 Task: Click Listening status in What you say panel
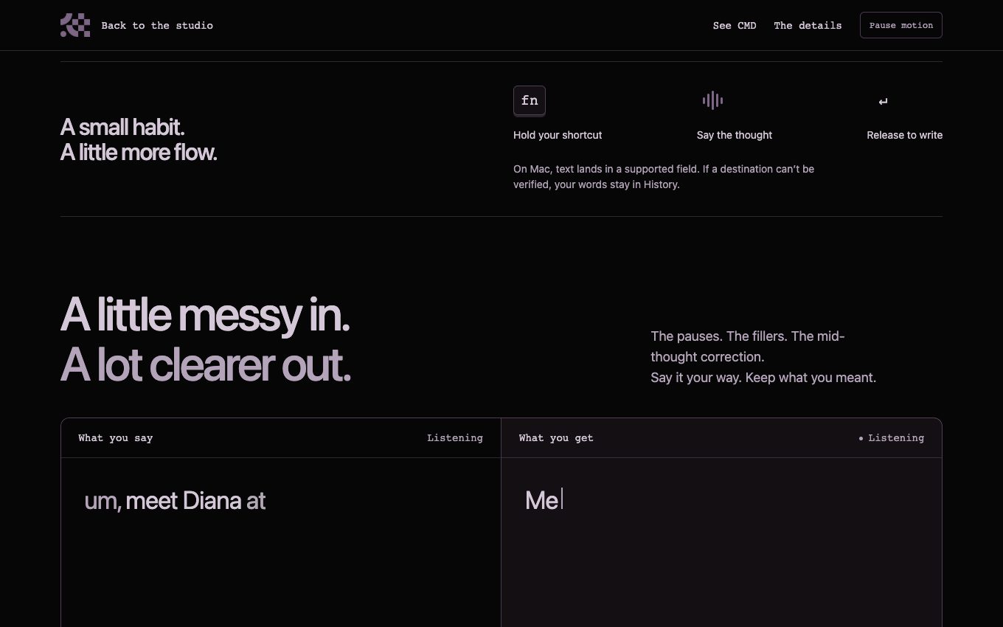coord(455,438)
